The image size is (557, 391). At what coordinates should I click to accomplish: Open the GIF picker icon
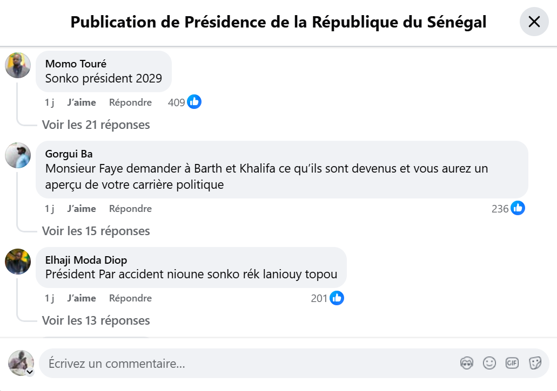[x=512, y=363]
